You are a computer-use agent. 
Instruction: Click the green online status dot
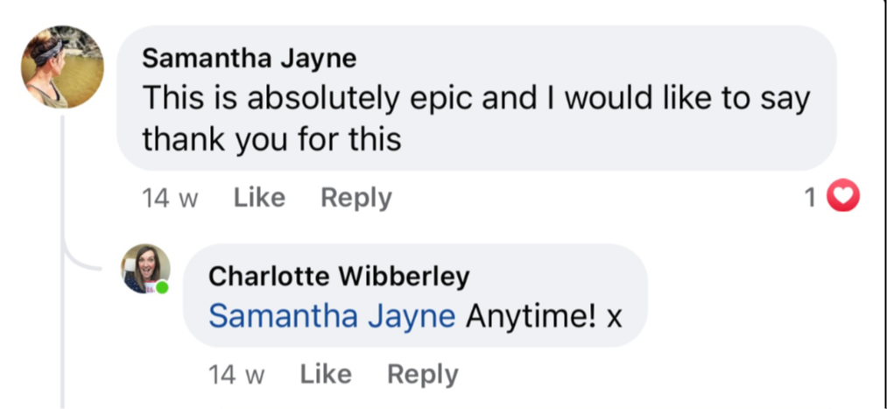pyautogui.click(x=162, y=286)
